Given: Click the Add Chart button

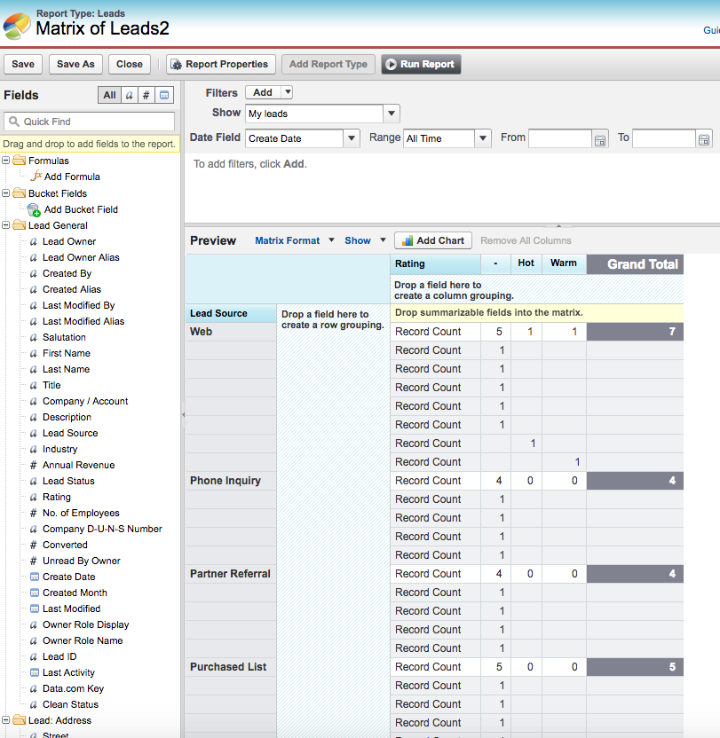Looking at the screenshot, I should pos(432,240).
